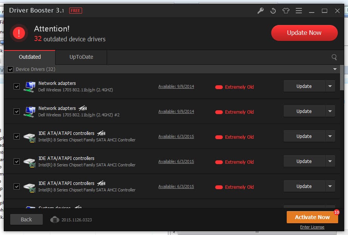Image resolution: width=348 pixels, height=235 pixels.
Task: Click the database version icon beside 2015.1126.0323
Action: click(54, 220)
